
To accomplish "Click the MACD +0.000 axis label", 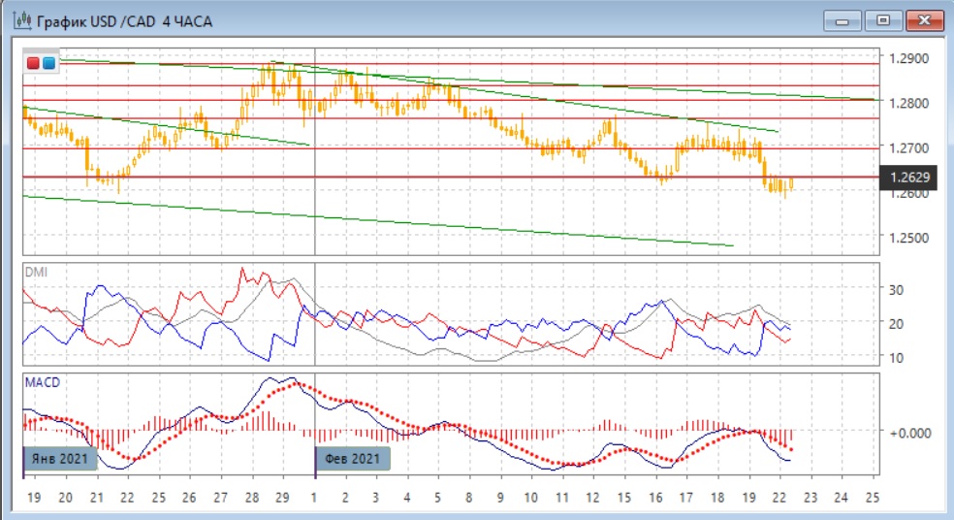I will 910,433.
